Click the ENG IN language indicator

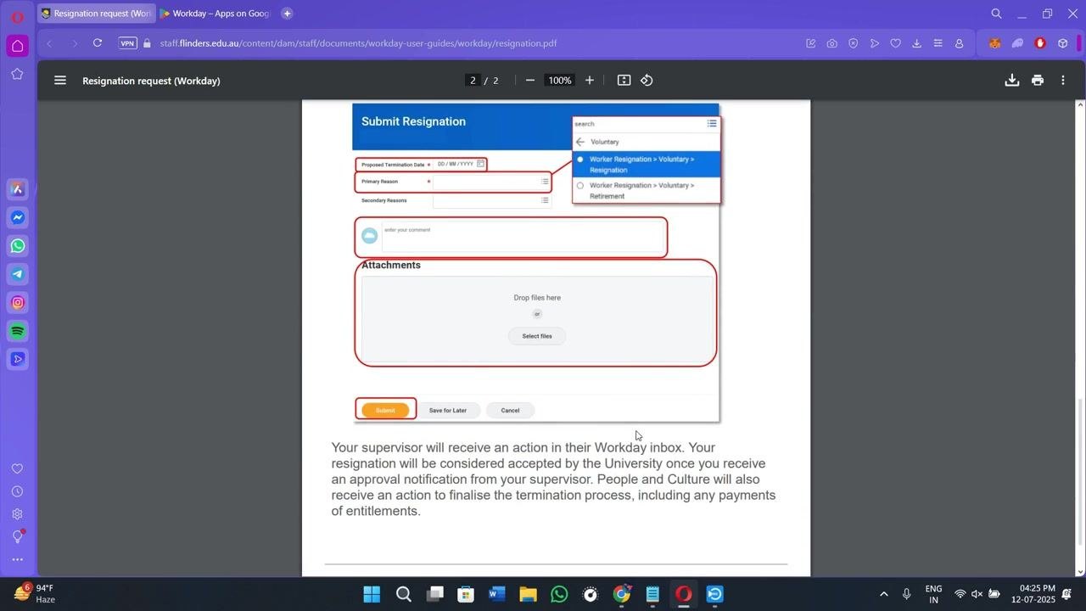tap(933, 594)
